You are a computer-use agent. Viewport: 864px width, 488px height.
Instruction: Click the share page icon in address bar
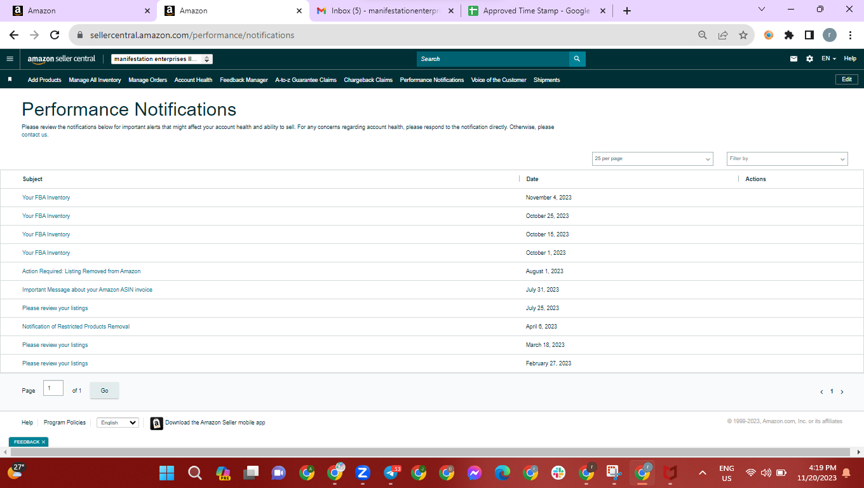pos(723,36)
